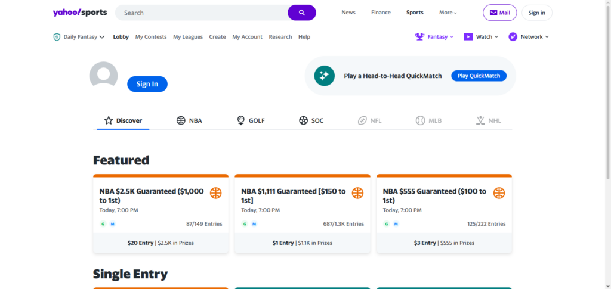Expand the More dropdown in top navigation
This screenshot has height=289, width=611.
tap(448, 13)
